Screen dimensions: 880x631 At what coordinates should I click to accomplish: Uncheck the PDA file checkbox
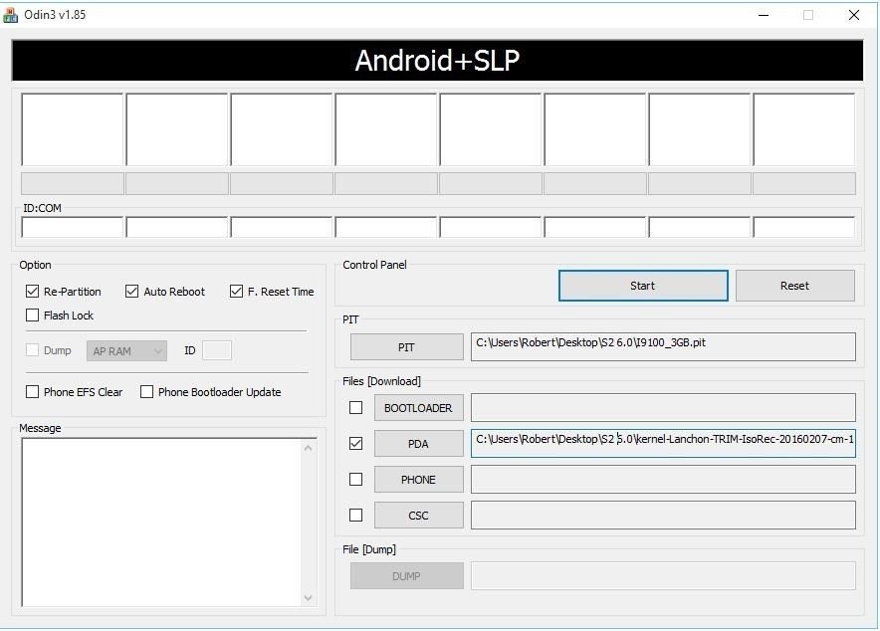click(355, 443)
